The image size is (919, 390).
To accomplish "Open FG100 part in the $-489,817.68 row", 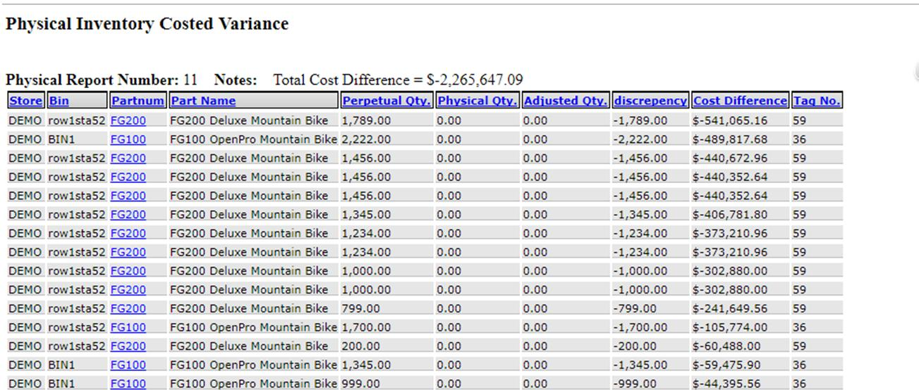I will click(128, 139).
